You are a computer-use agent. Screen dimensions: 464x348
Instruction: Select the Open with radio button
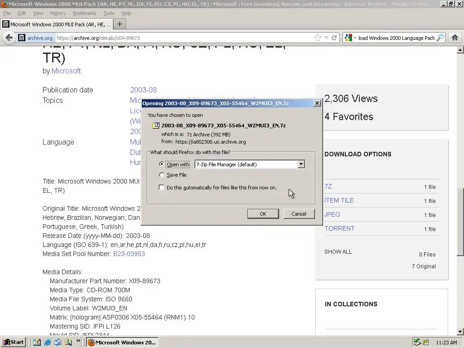[x=162, y=164]
